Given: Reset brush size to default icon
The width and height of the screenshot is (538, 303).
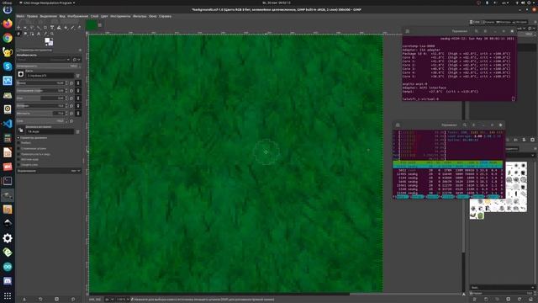Looking at the screenshot, I should 71,83.
